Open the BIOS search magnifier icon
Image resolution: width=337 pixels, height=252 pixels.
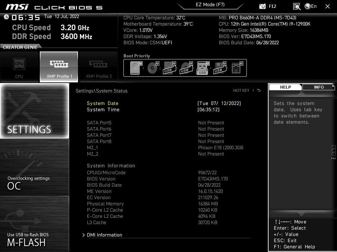point(297,7)
